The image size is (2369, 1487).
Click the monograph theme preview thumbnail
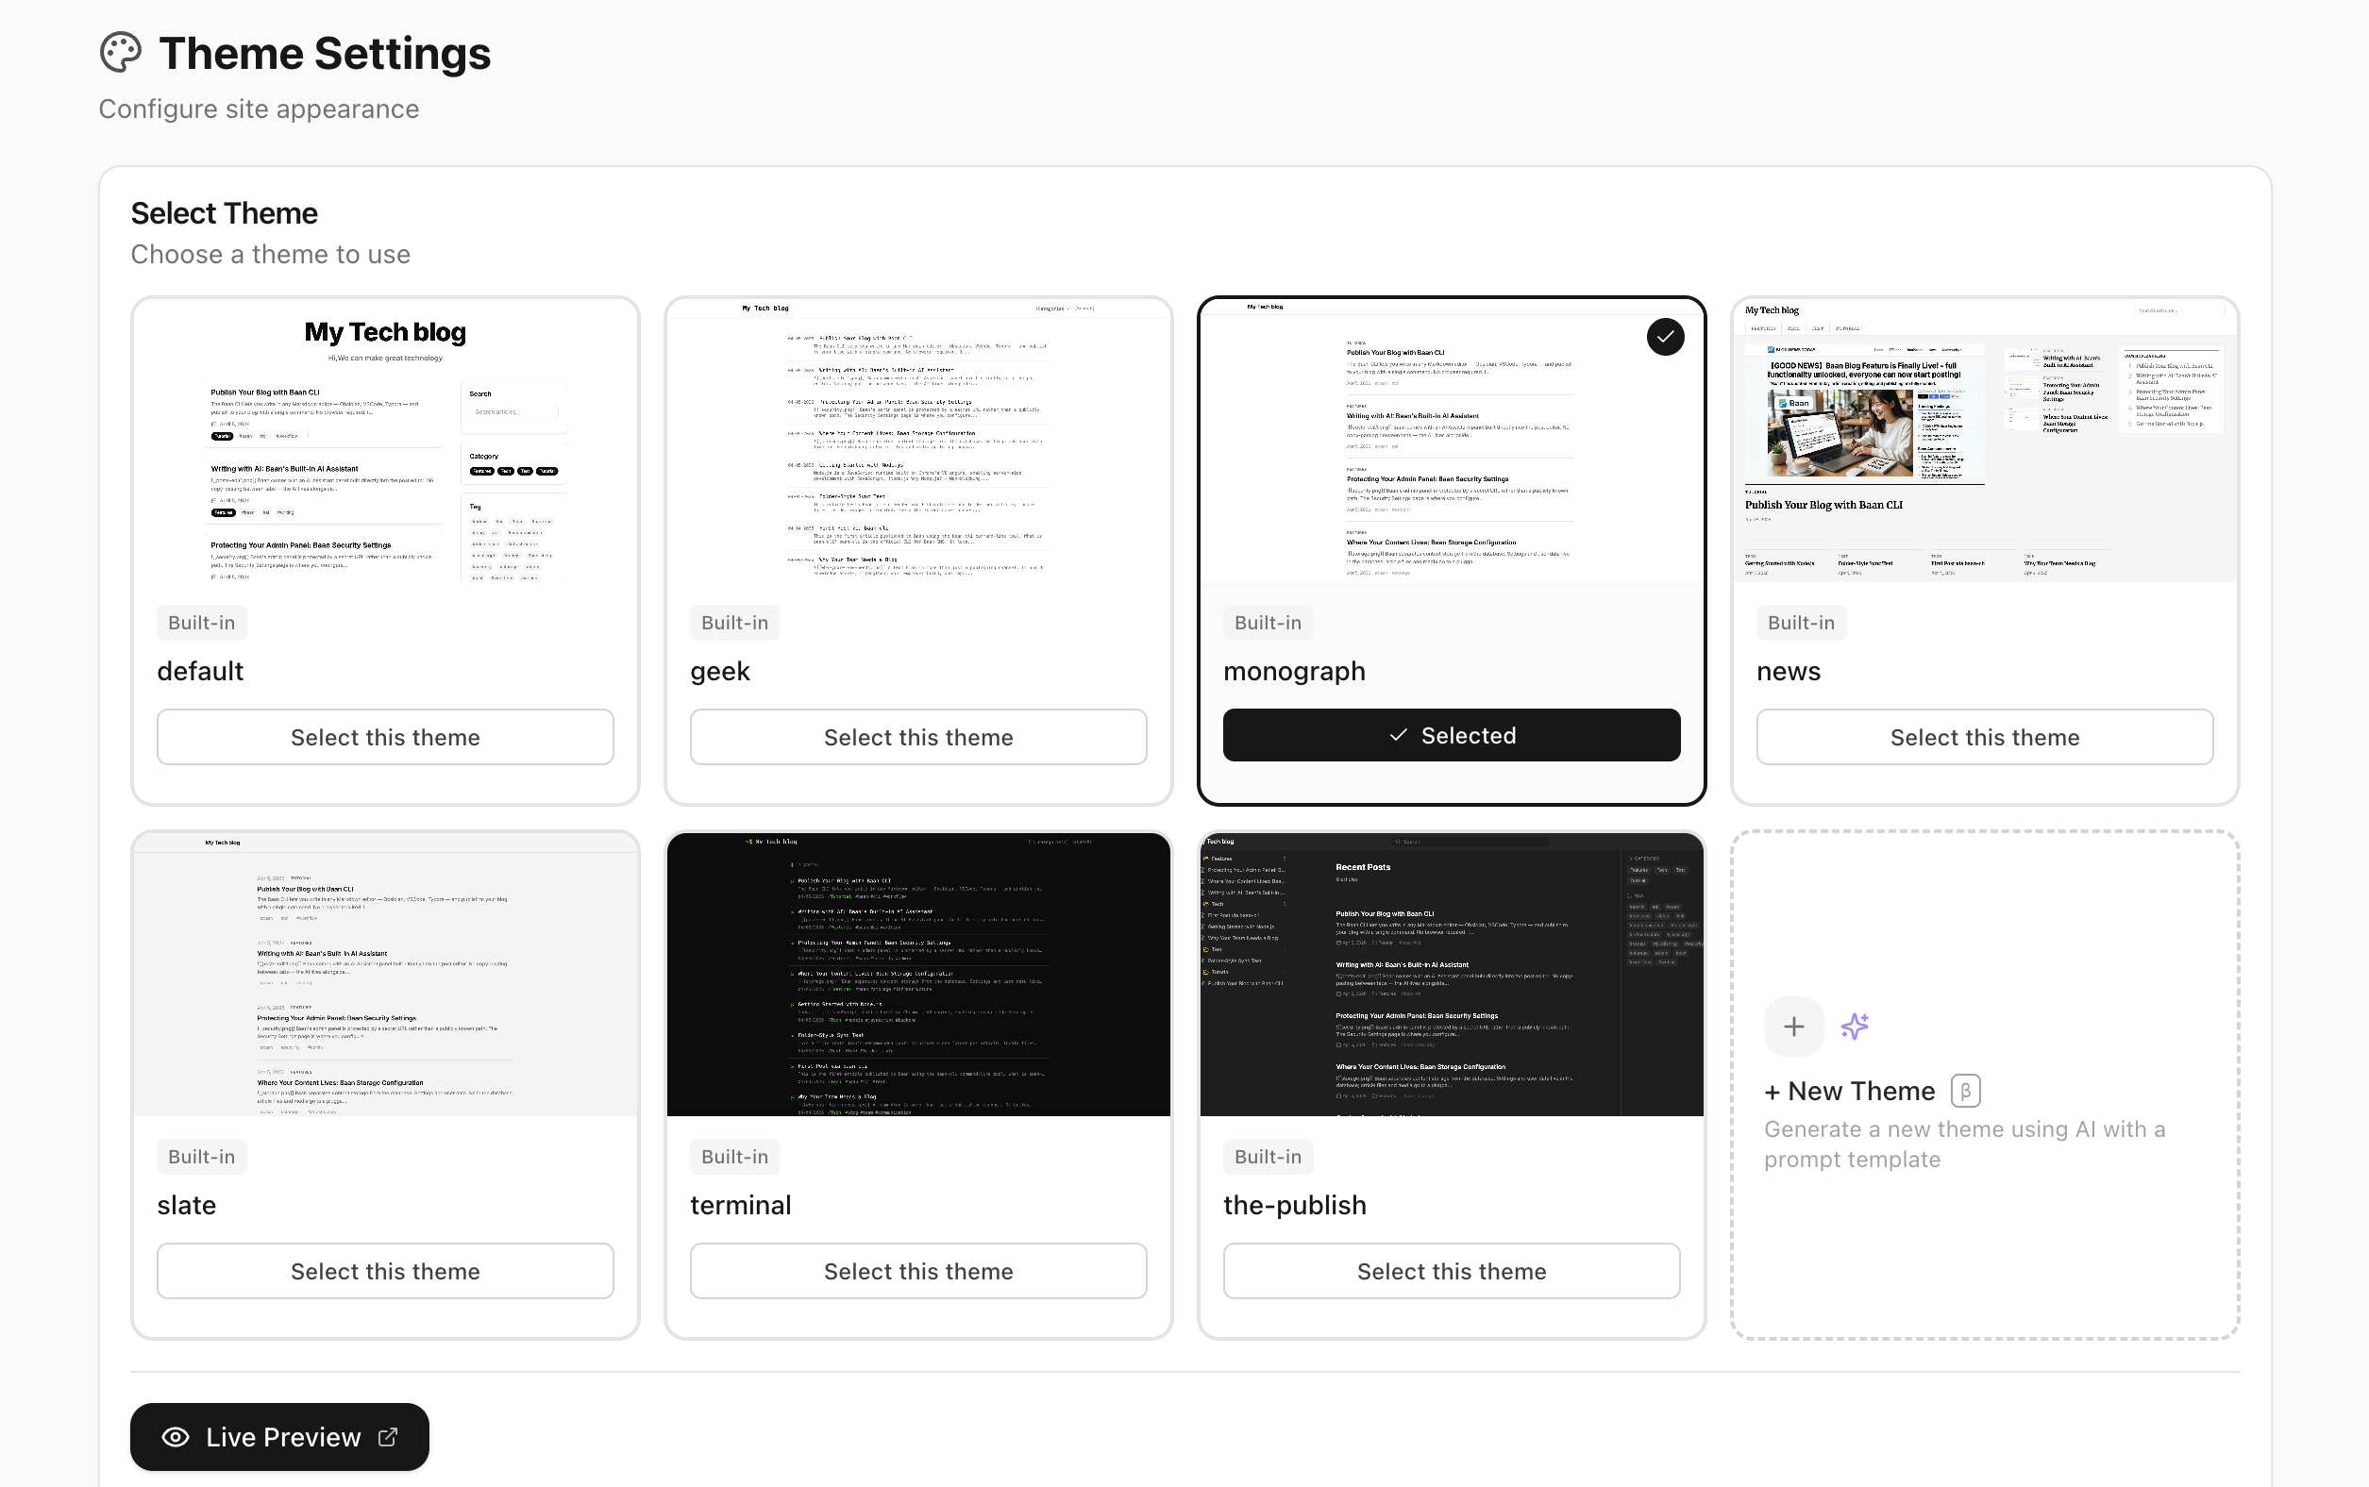click(x=1451, y=441)
